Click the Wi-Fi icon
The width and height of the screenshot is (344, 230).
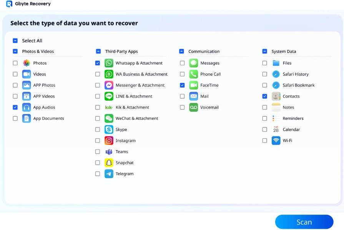click(x=276, y=141)
